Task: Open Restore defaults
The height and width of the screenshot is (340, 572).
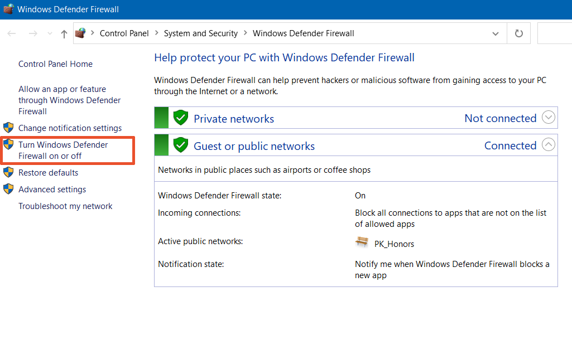Action: [48, 173]
